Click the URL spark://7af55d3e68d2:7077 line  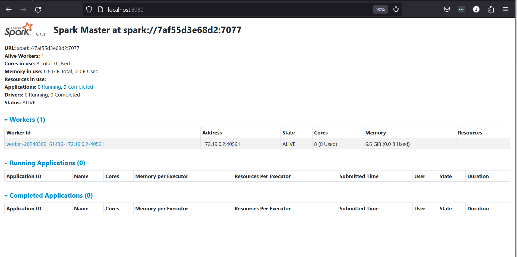[42, 48]
